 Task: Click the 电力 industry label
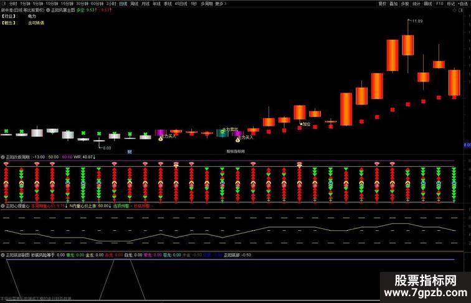click(x=32, y=16)
